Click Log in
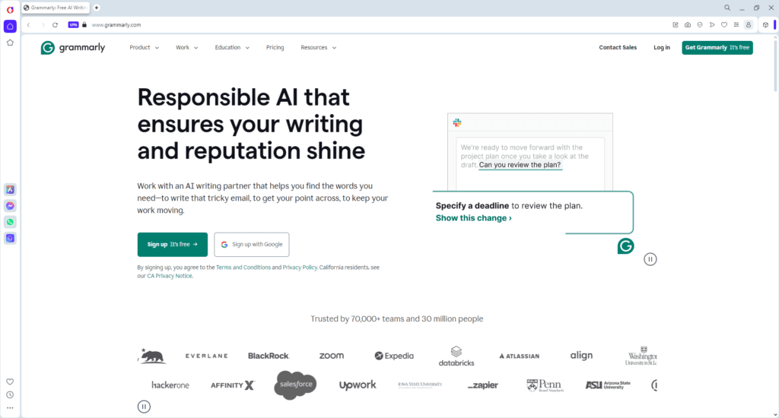Viewport: 779px width, 418px height. coord(662,48)
